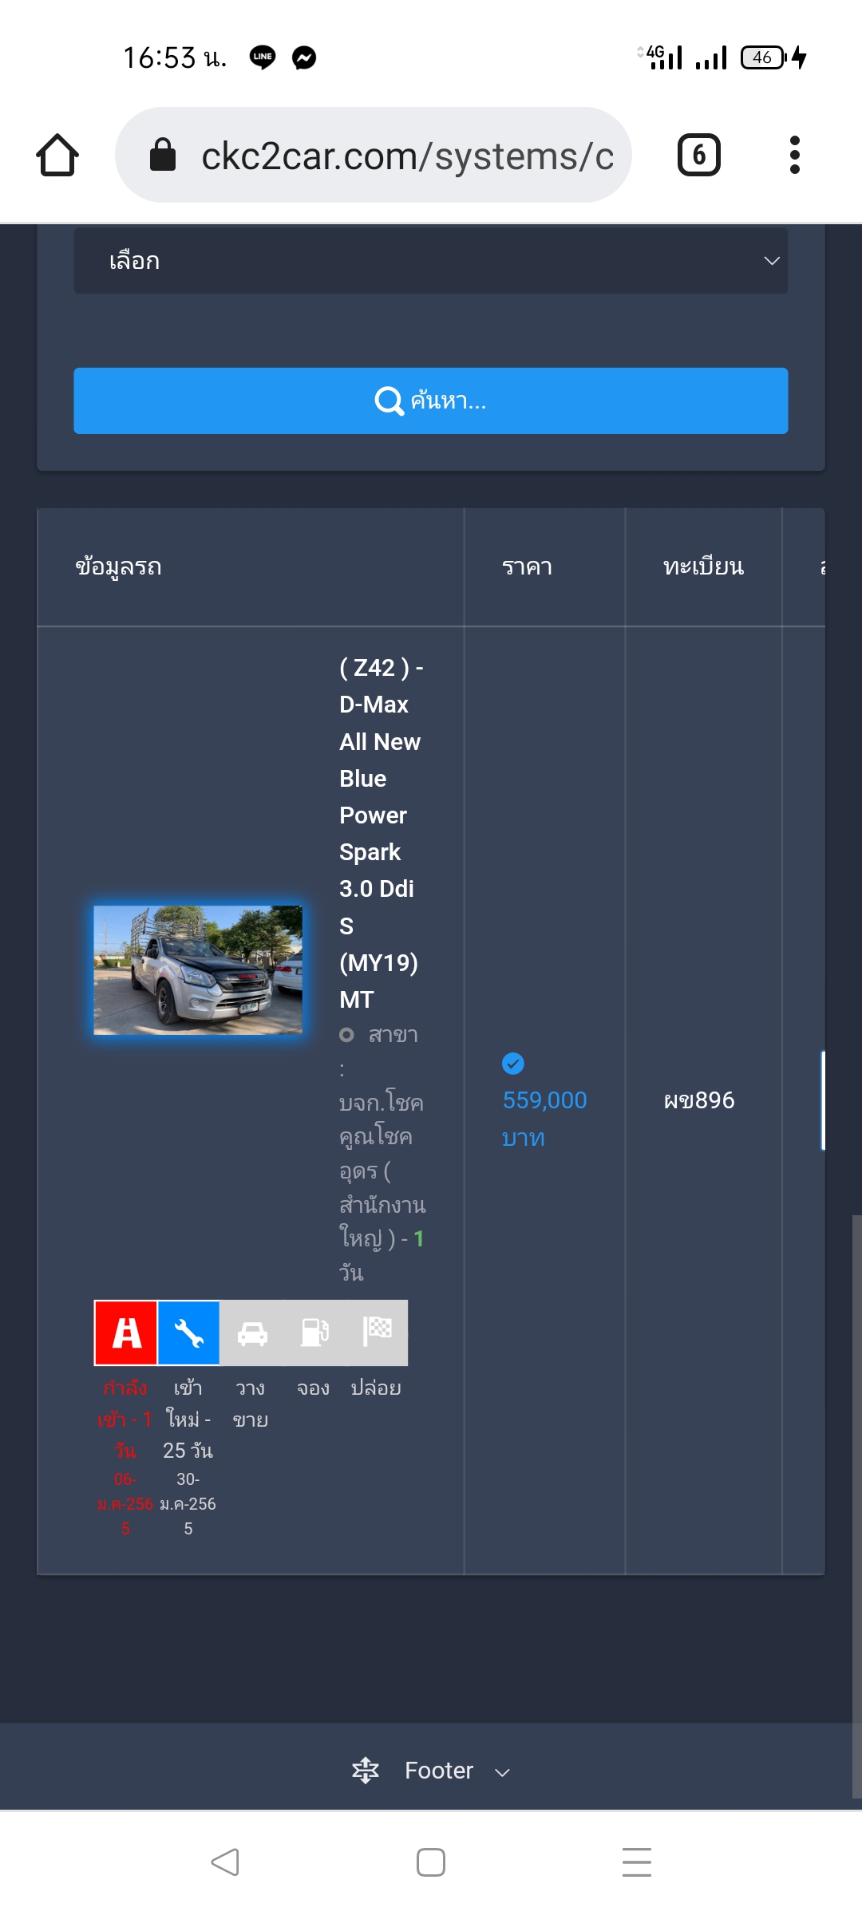Click the car (วางขาย) status icon
This screenshot has height=1915, width=862.
(251, 1333)
